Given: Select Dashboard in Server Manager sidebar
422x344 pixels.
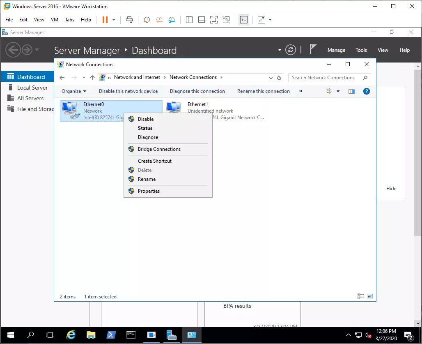Looking at the screenshot, I should click(27, 77).
